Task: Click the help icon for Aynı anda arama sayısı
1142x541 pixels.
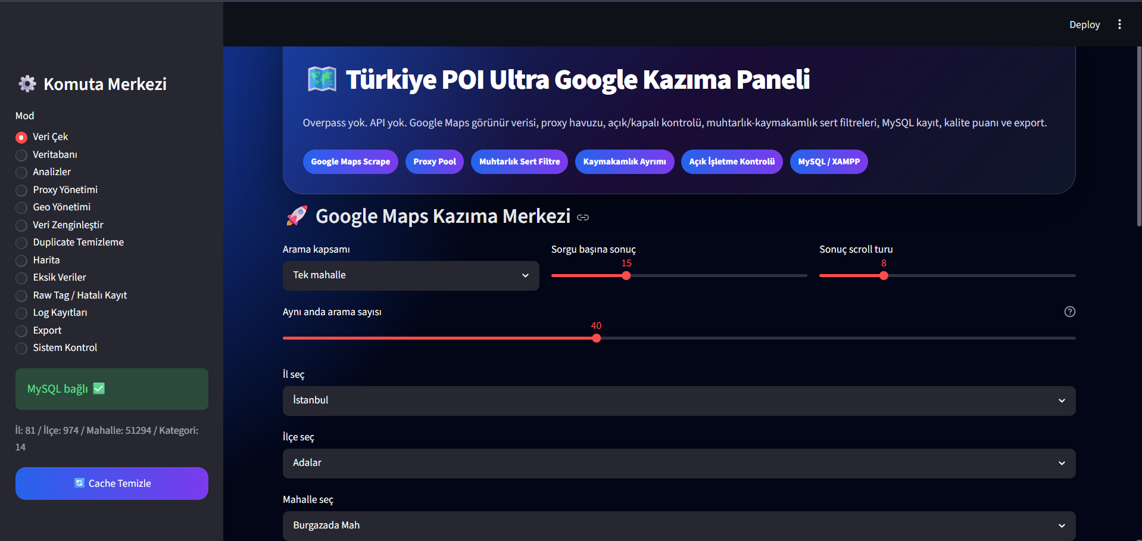Action: [1069, 312]
